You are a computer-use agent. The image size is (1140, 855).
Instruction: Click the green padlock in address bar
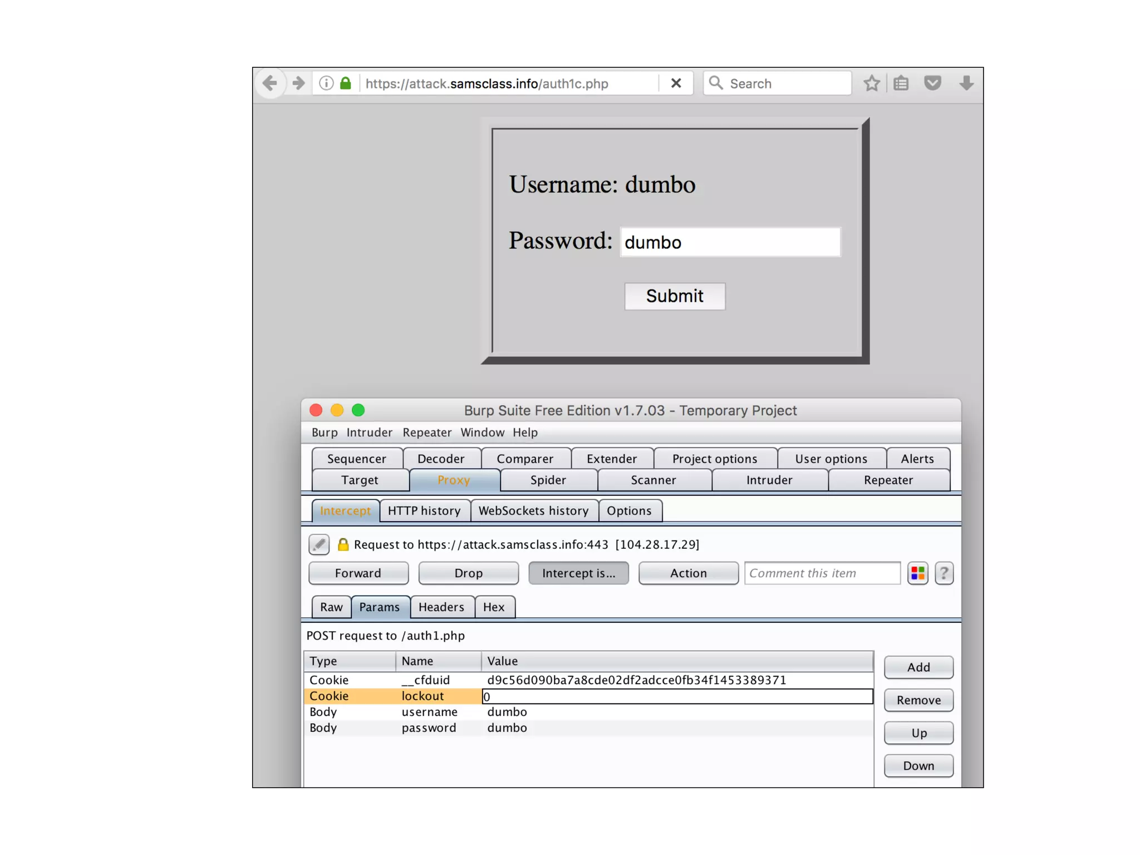pos(346,83)
